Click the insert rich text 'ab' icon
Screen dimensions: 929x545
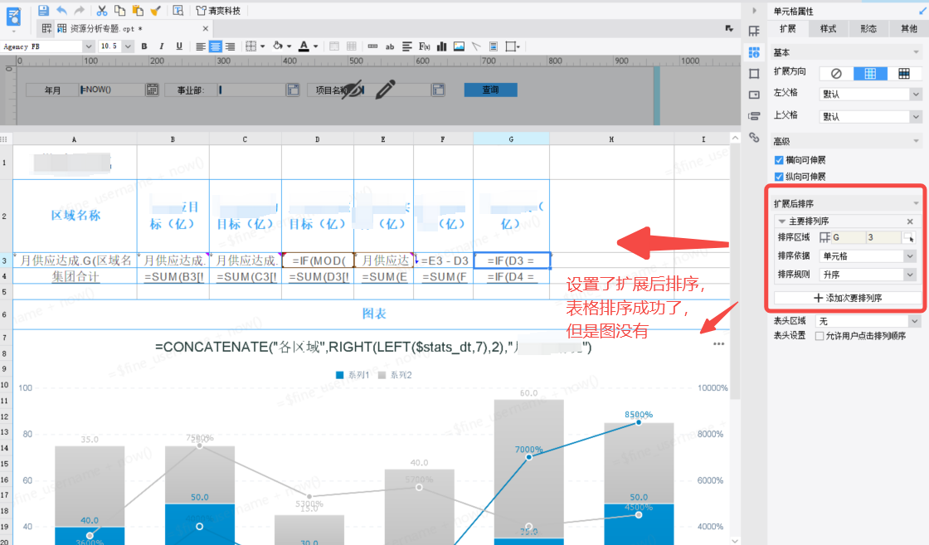point(390,46)
